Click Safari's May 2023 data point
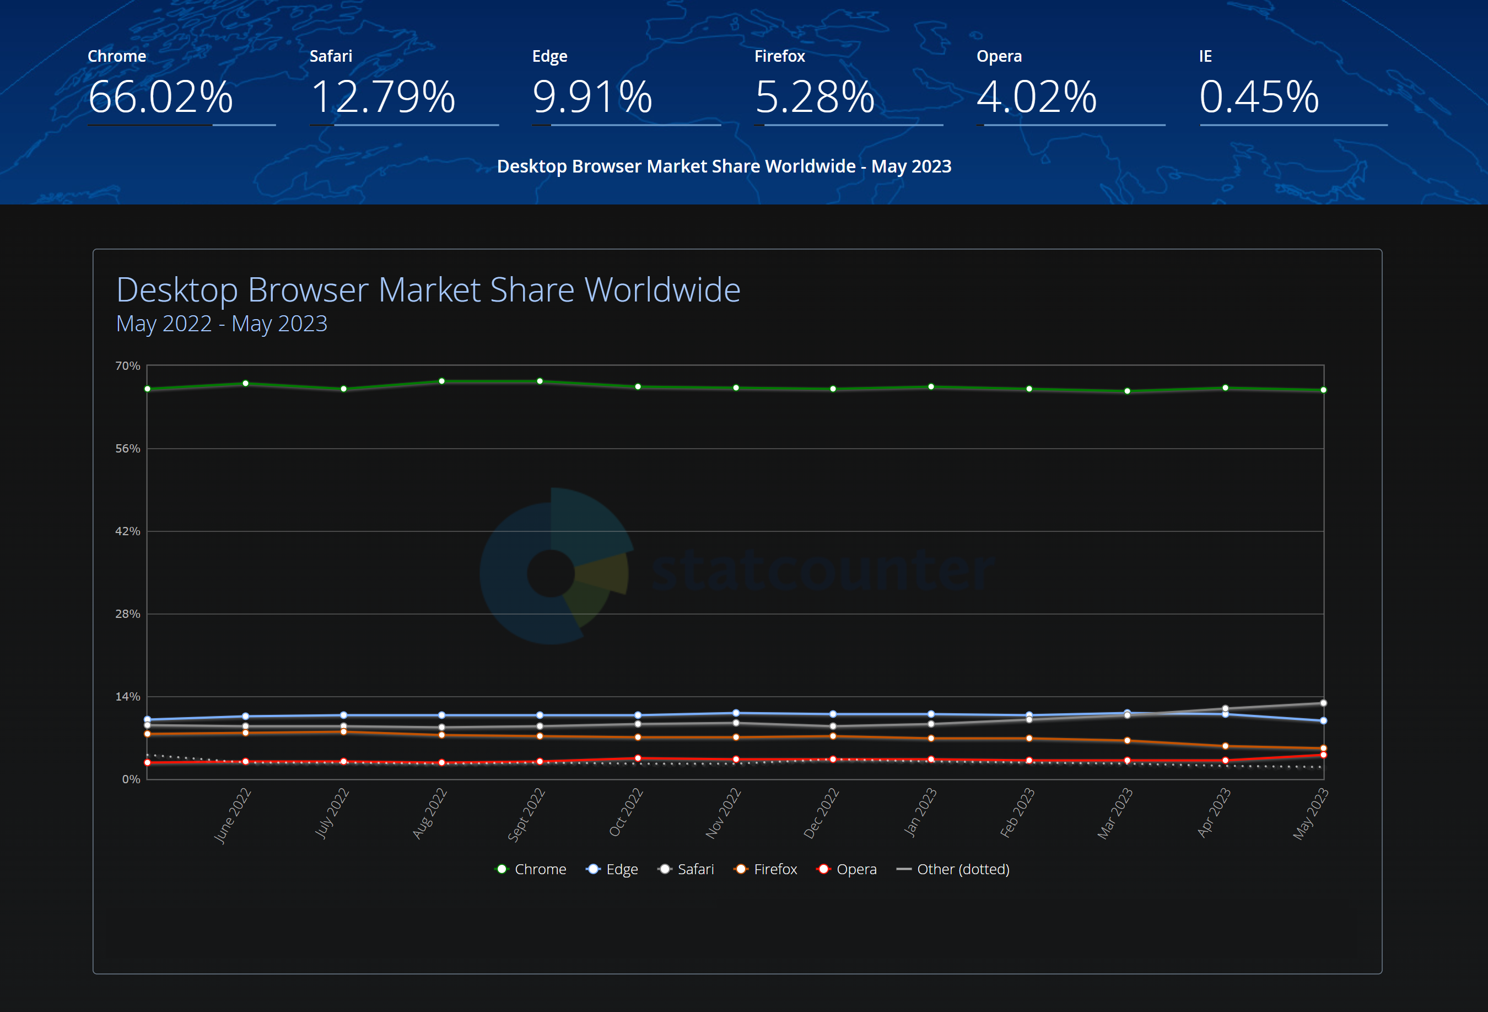This screenshot has width=1488, height=1012. (x=1323, y=703)
